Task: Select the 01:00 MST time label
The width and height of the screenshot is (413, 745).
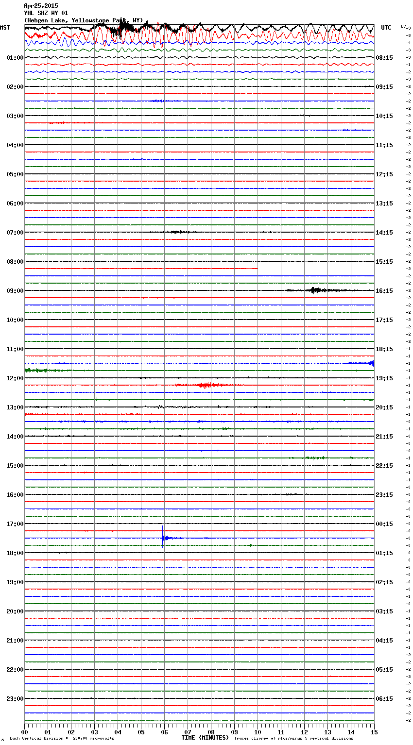Action: click(x=15, y=58)
